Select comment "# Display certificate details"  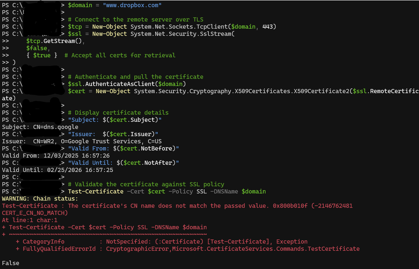coord(118,112)
